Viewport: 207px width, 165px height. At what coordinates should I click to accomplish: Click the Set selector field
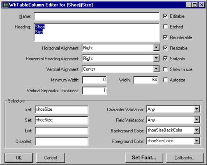pyautogui.click(x=62, y=120)
